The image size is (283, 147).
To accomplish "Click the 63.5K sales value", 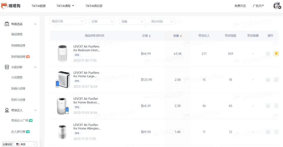I will pos(178,54).
